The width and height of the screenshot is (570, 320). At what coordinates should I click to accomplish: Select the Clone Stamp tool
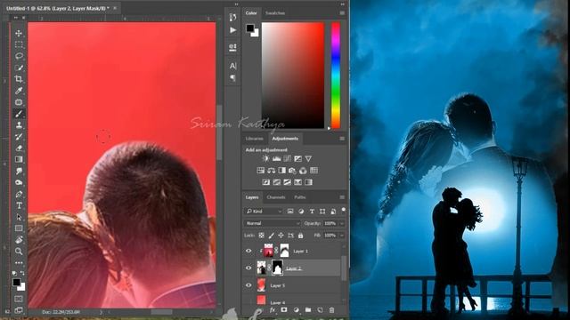click(19, 125)
